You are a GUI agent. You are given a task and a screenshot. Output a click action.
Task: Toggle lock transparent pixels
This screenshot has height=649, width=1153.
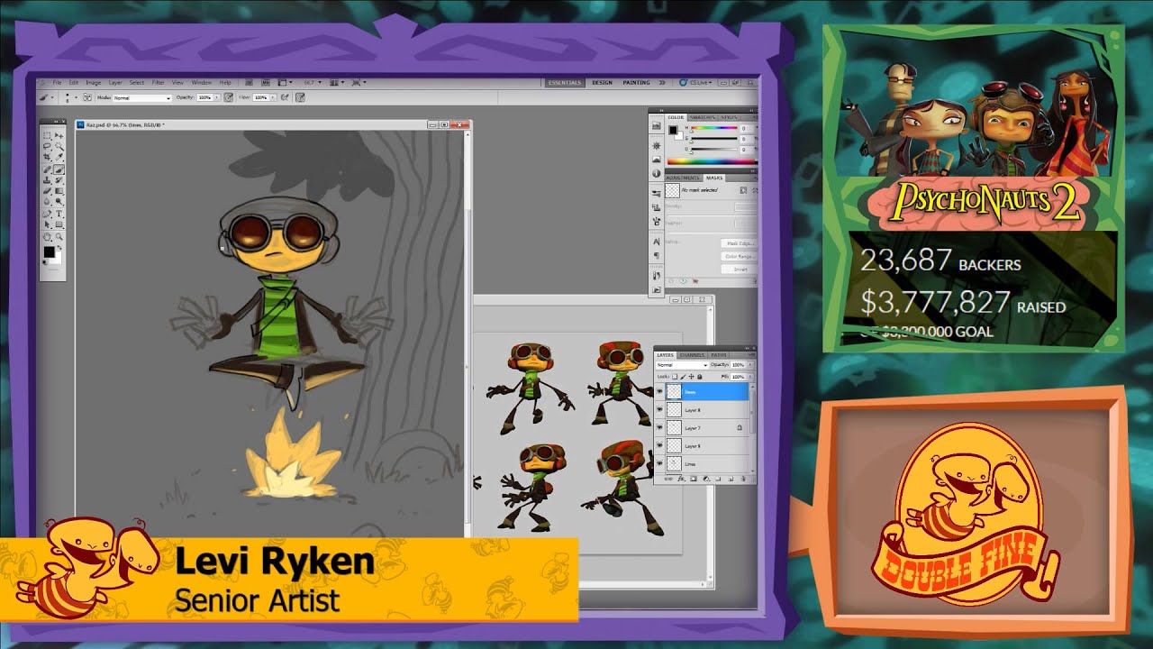[675, 377]
